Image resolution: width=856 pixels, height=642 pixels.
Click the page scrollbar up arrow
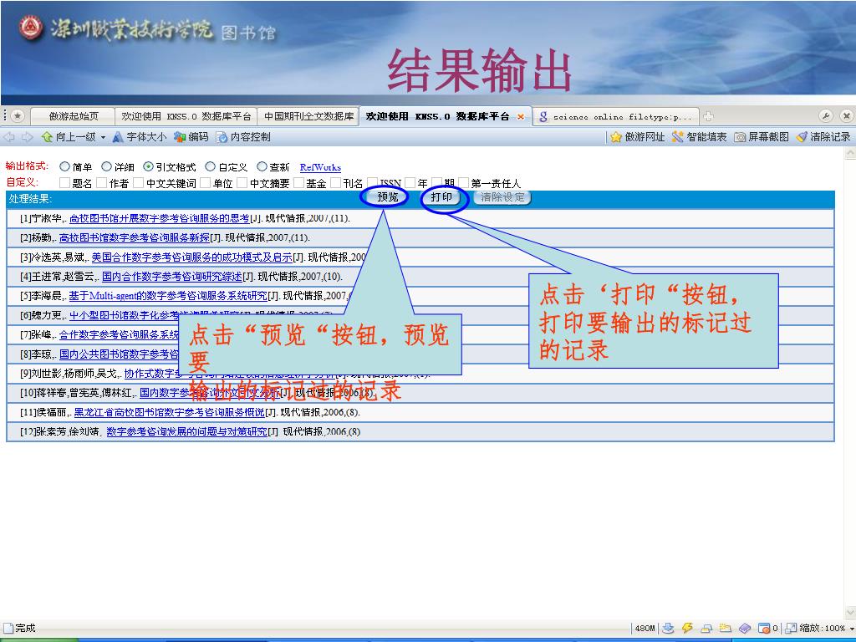[849, 155]
